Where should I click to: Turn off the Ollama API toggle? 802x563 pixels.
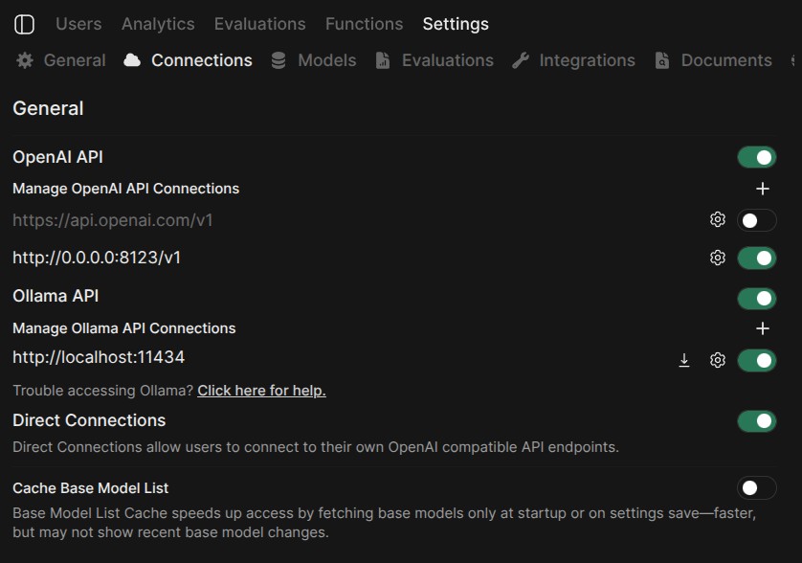pyautogui.click(x=756, y=299)
